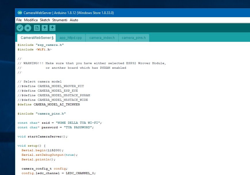Click the 'Select camera model' comment

click(x=40, y=82)
